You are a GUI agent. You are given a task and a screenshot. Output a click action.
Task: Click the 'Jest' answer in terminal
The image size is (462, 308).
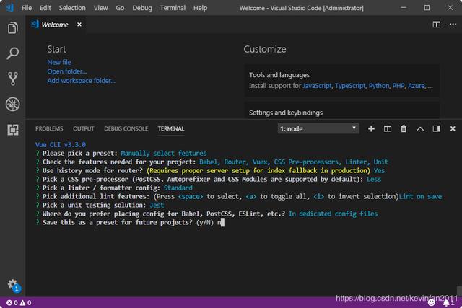[x=157, y=205]
